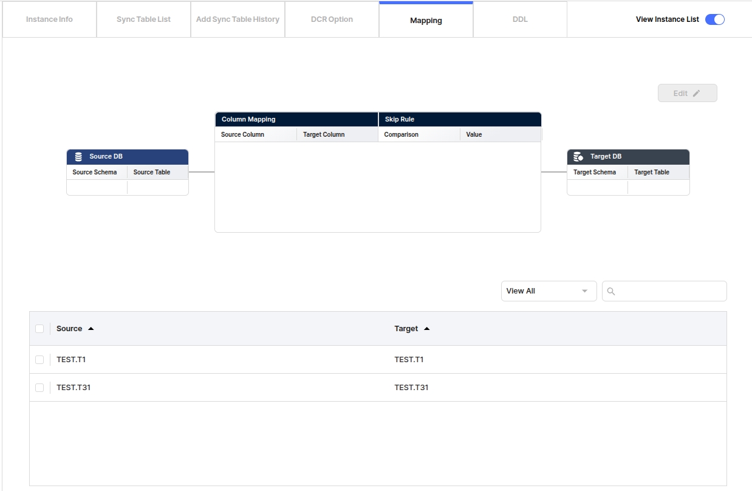Go to Add Sync Table History tab

click(238, 19)
